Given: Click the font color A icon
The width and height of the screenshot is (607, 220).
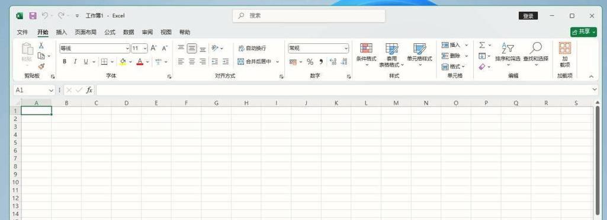Looking at the screenshot, I should pyautogui.click(x=140, y=61).
